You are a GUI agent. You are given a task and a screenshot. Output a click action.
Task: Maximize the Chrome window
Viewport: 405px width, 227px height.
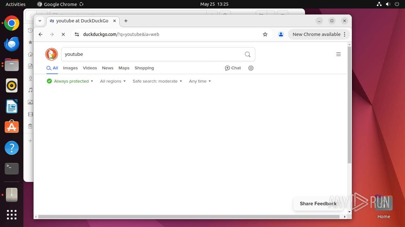click(x=332, y=21)
